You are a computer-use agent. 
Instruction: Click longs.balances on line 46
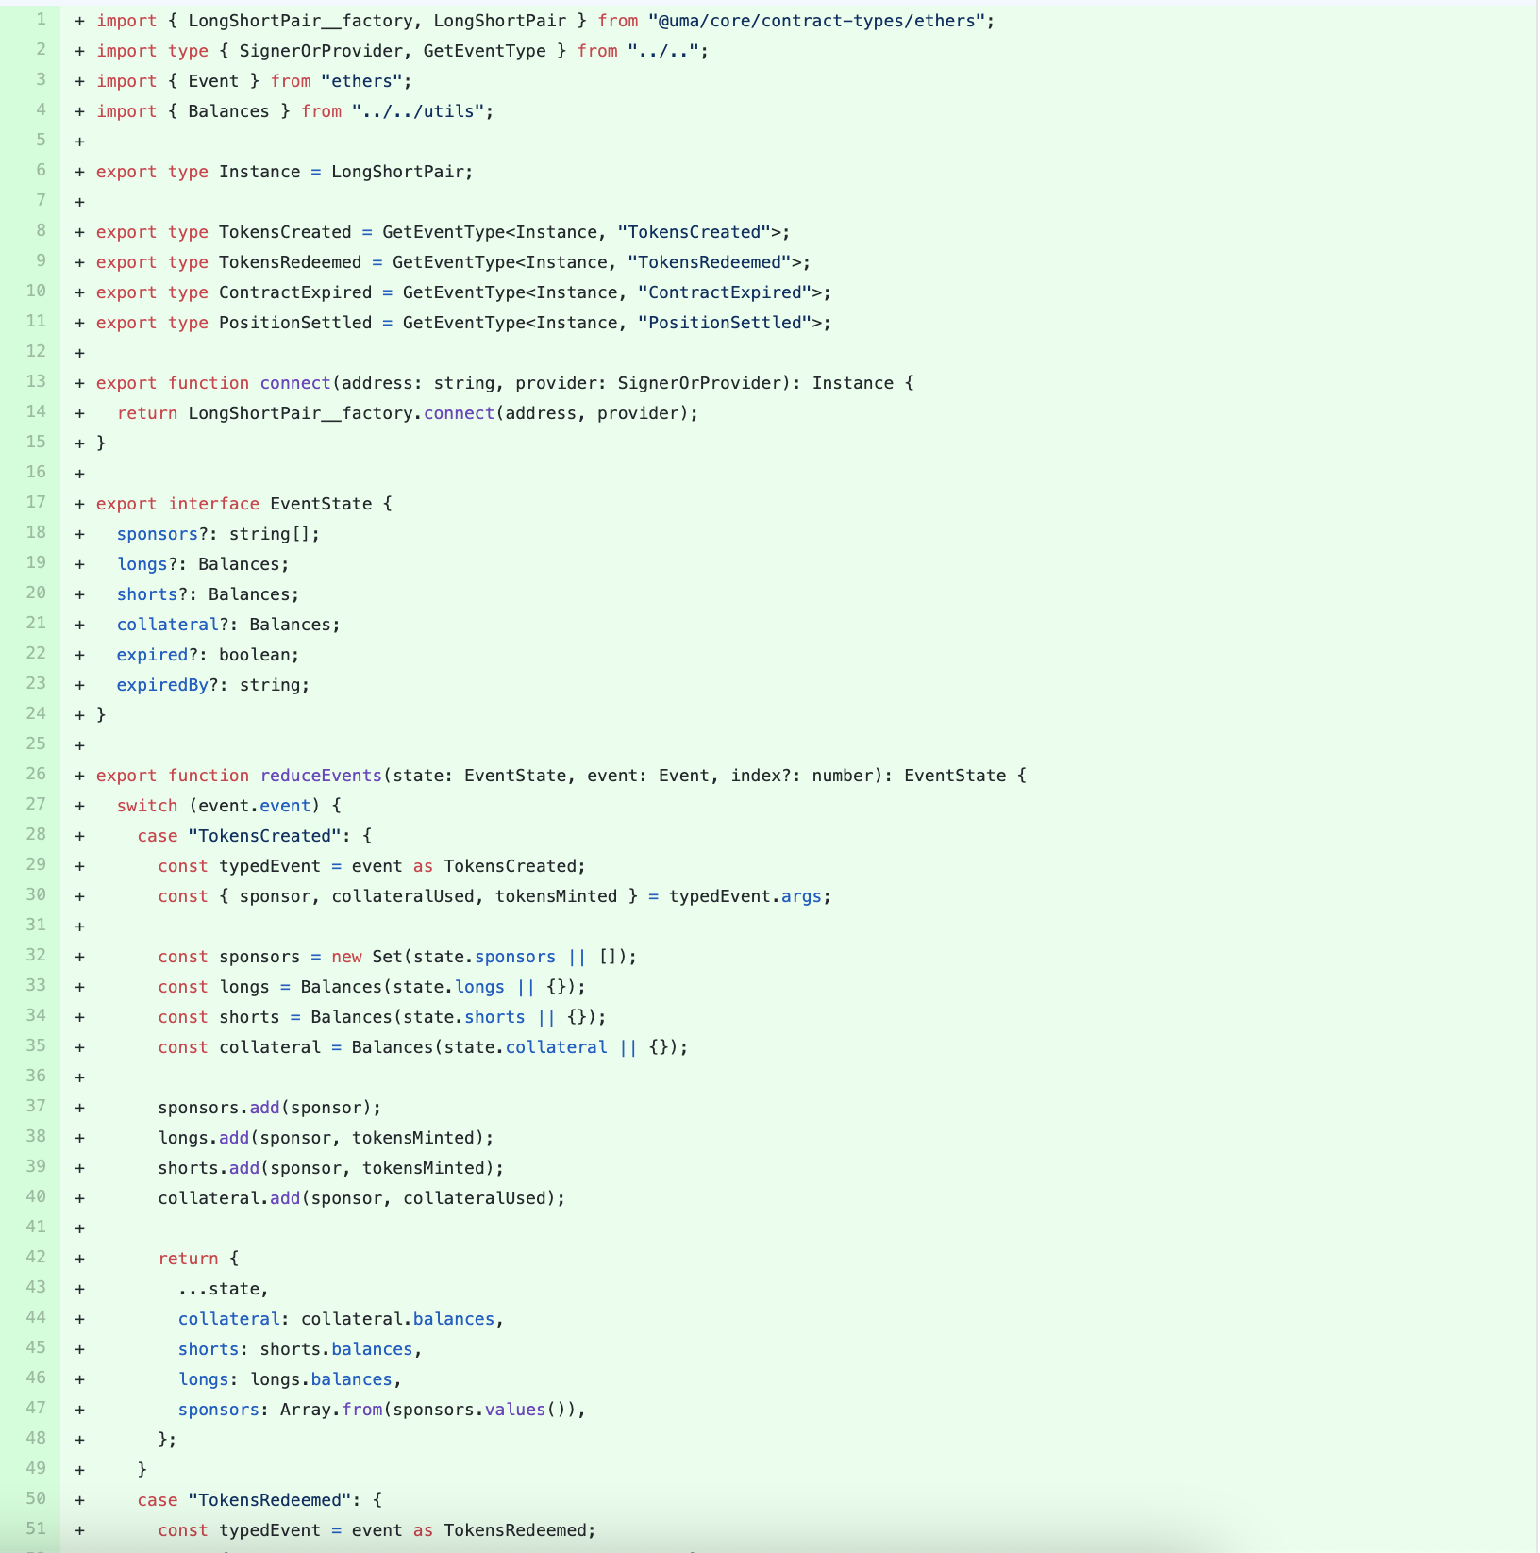[x=321, y=1379]
